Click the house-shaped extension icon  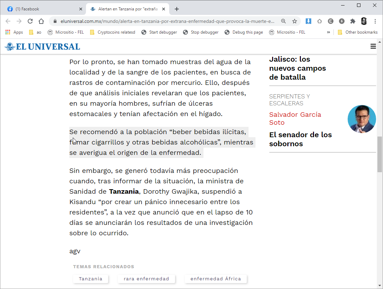320,21
